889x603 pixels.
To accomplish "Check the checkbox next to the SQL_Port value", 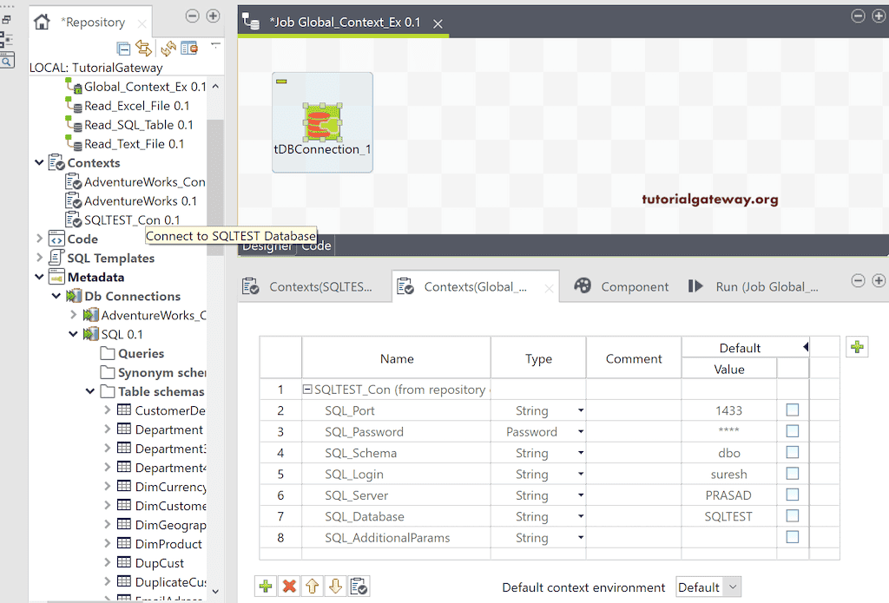I will coord(791,410).
